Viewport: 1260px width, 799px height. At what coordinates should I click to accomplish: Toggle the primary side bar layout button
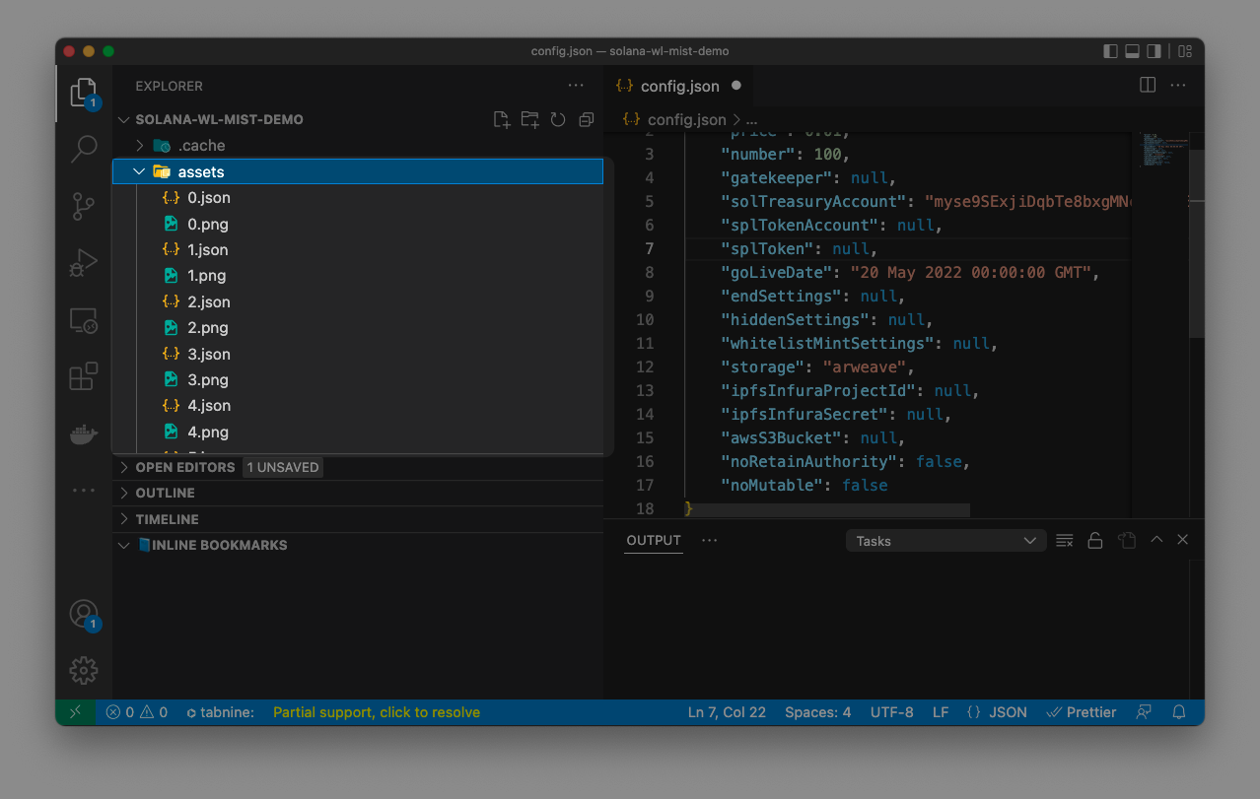pyautogui.click(x=1110, y=51)
